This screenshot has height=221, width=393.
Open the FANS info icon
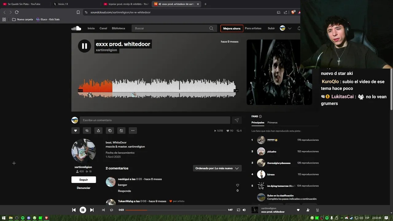[x=260, y=116]
